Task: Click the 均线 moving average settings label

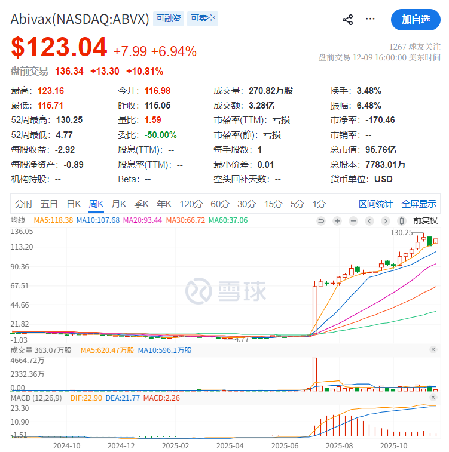Action: 18,220
